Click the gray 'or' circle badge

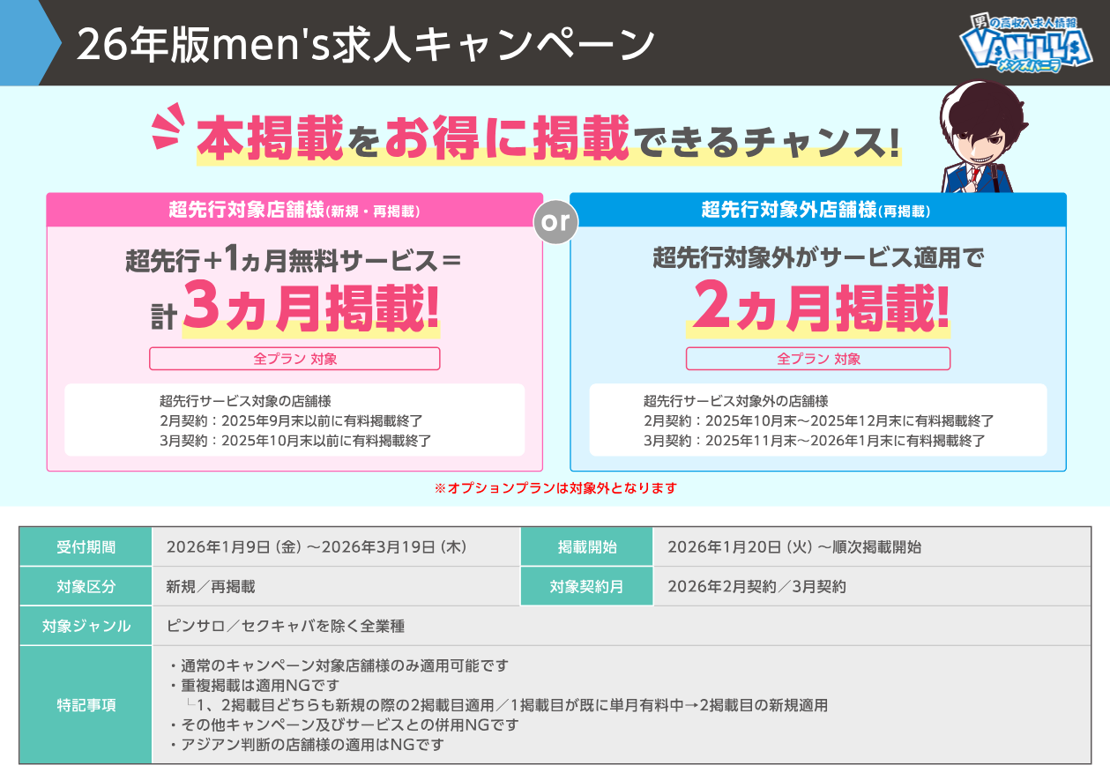coord(555,222)
